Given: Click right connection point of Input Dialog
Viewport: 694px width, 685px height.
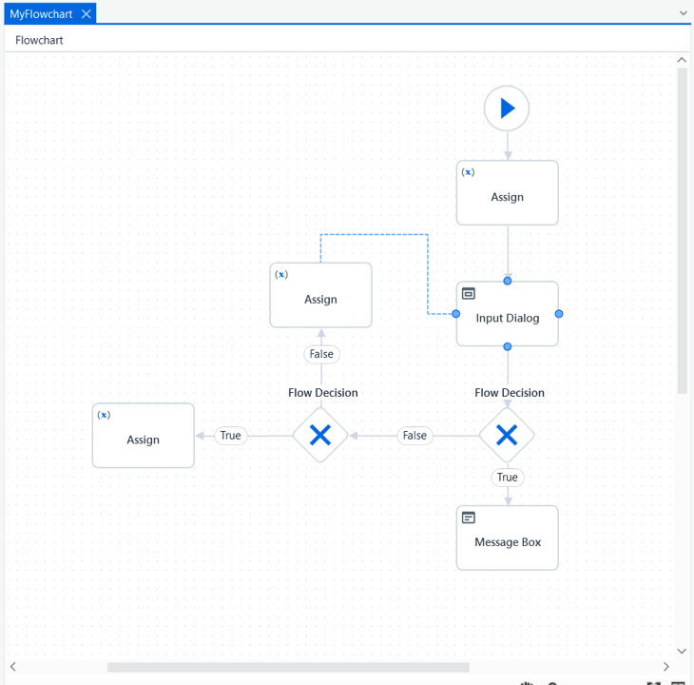Looking at the screenshot, I should tap(559, 314).
